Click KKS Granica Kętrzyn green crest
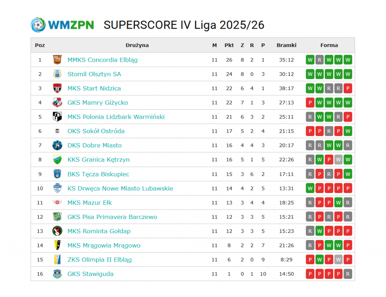The image size is (386, 297). pyautogui.click(x=57, y=160)
